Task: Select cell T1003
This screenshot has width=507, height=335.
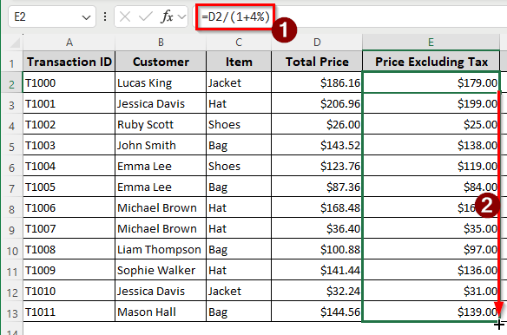Action: tap(69, 145)
